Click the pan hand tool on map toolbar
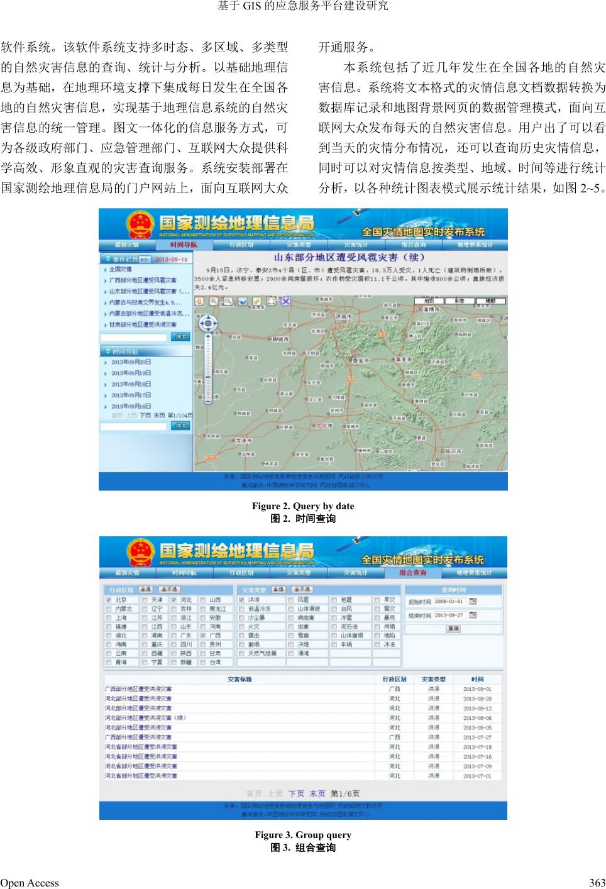Image resolution: width=606 pixels, height=889 pixels. pyautogui.click(x=200, y=302)
